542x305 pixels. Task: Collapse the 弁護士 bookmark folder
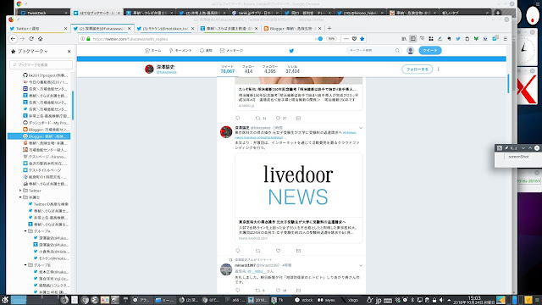click(x=20, y=197)
